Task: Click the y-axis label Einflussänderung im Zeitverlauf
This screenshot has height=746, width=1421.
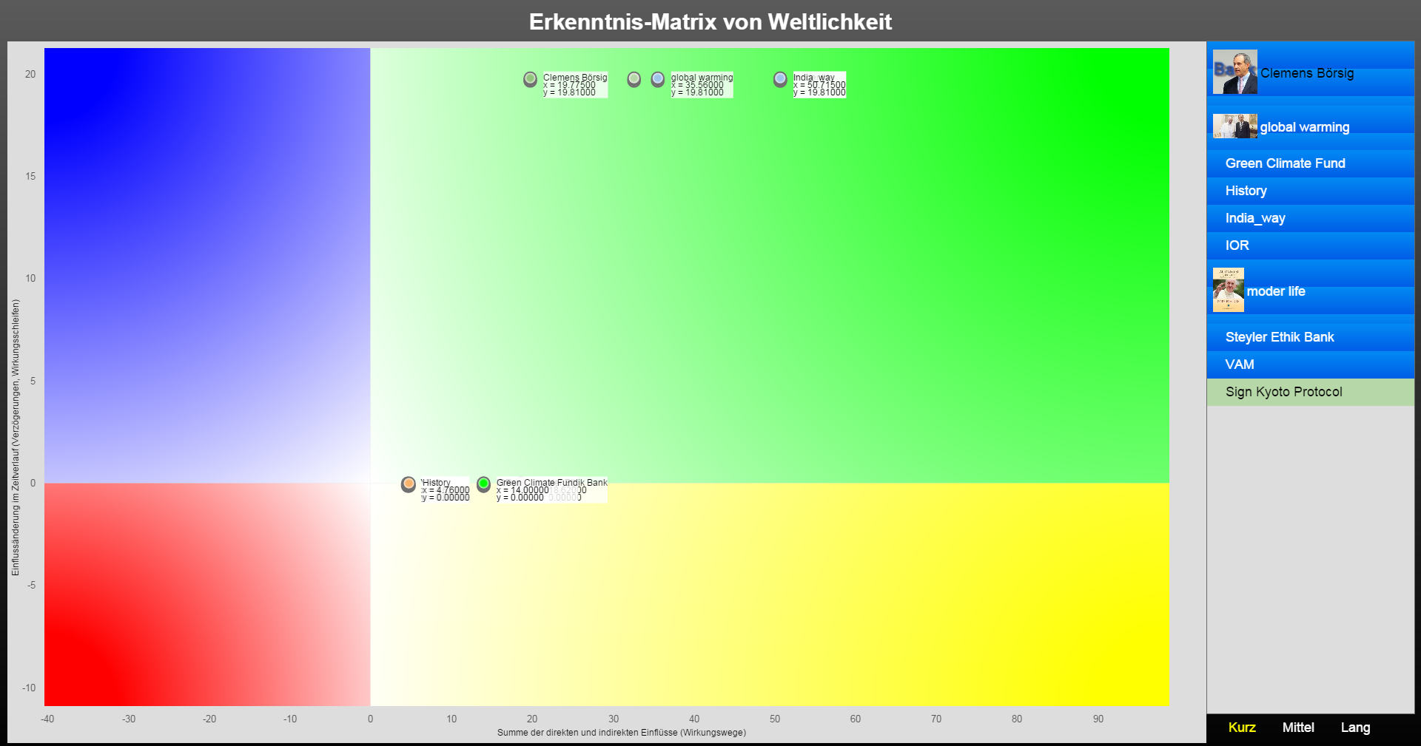Action: click(x=16, y=437)
